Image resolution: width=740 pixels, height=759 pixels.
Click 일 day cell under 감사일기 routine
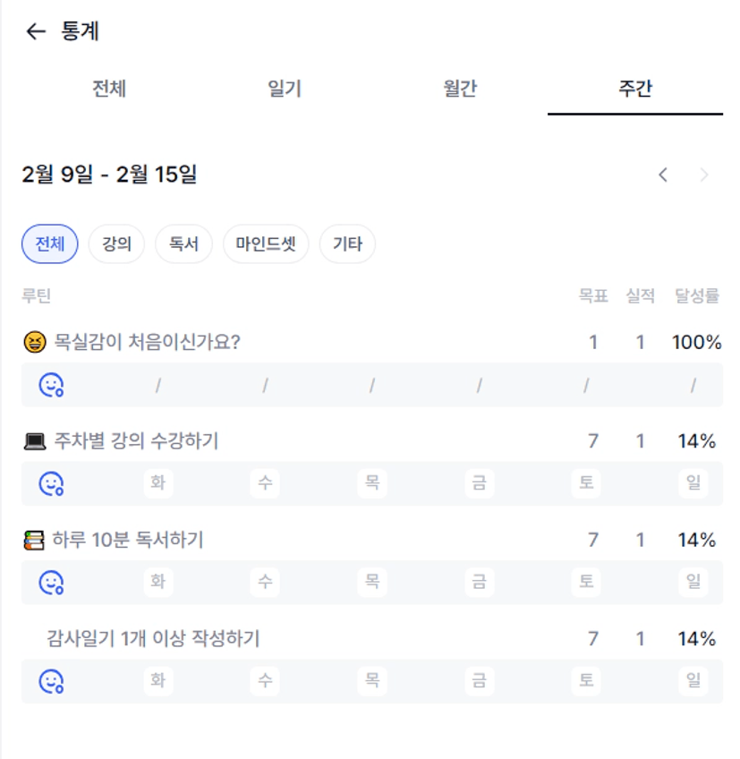(x=693, y=682)
